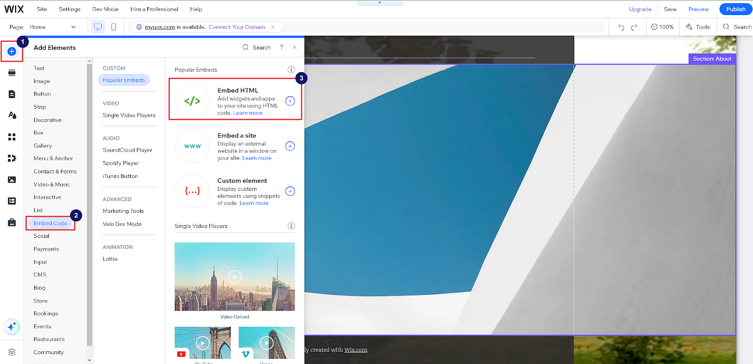
Task: Click Learn more under Embed a site
Action: (x=257, y=158)
